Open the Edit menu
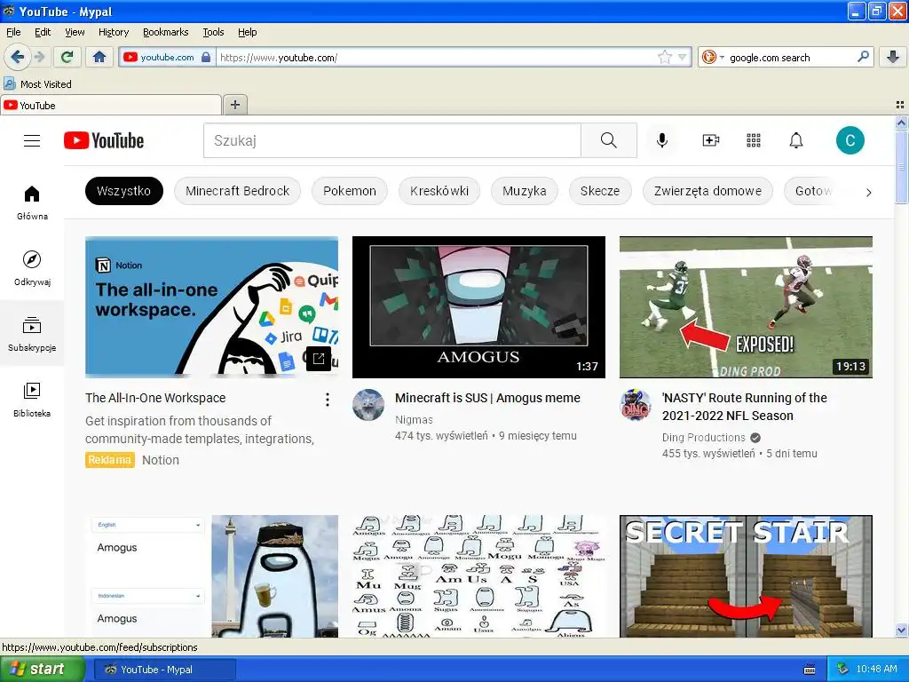The image size is (909, 682). tap(43, 32)
